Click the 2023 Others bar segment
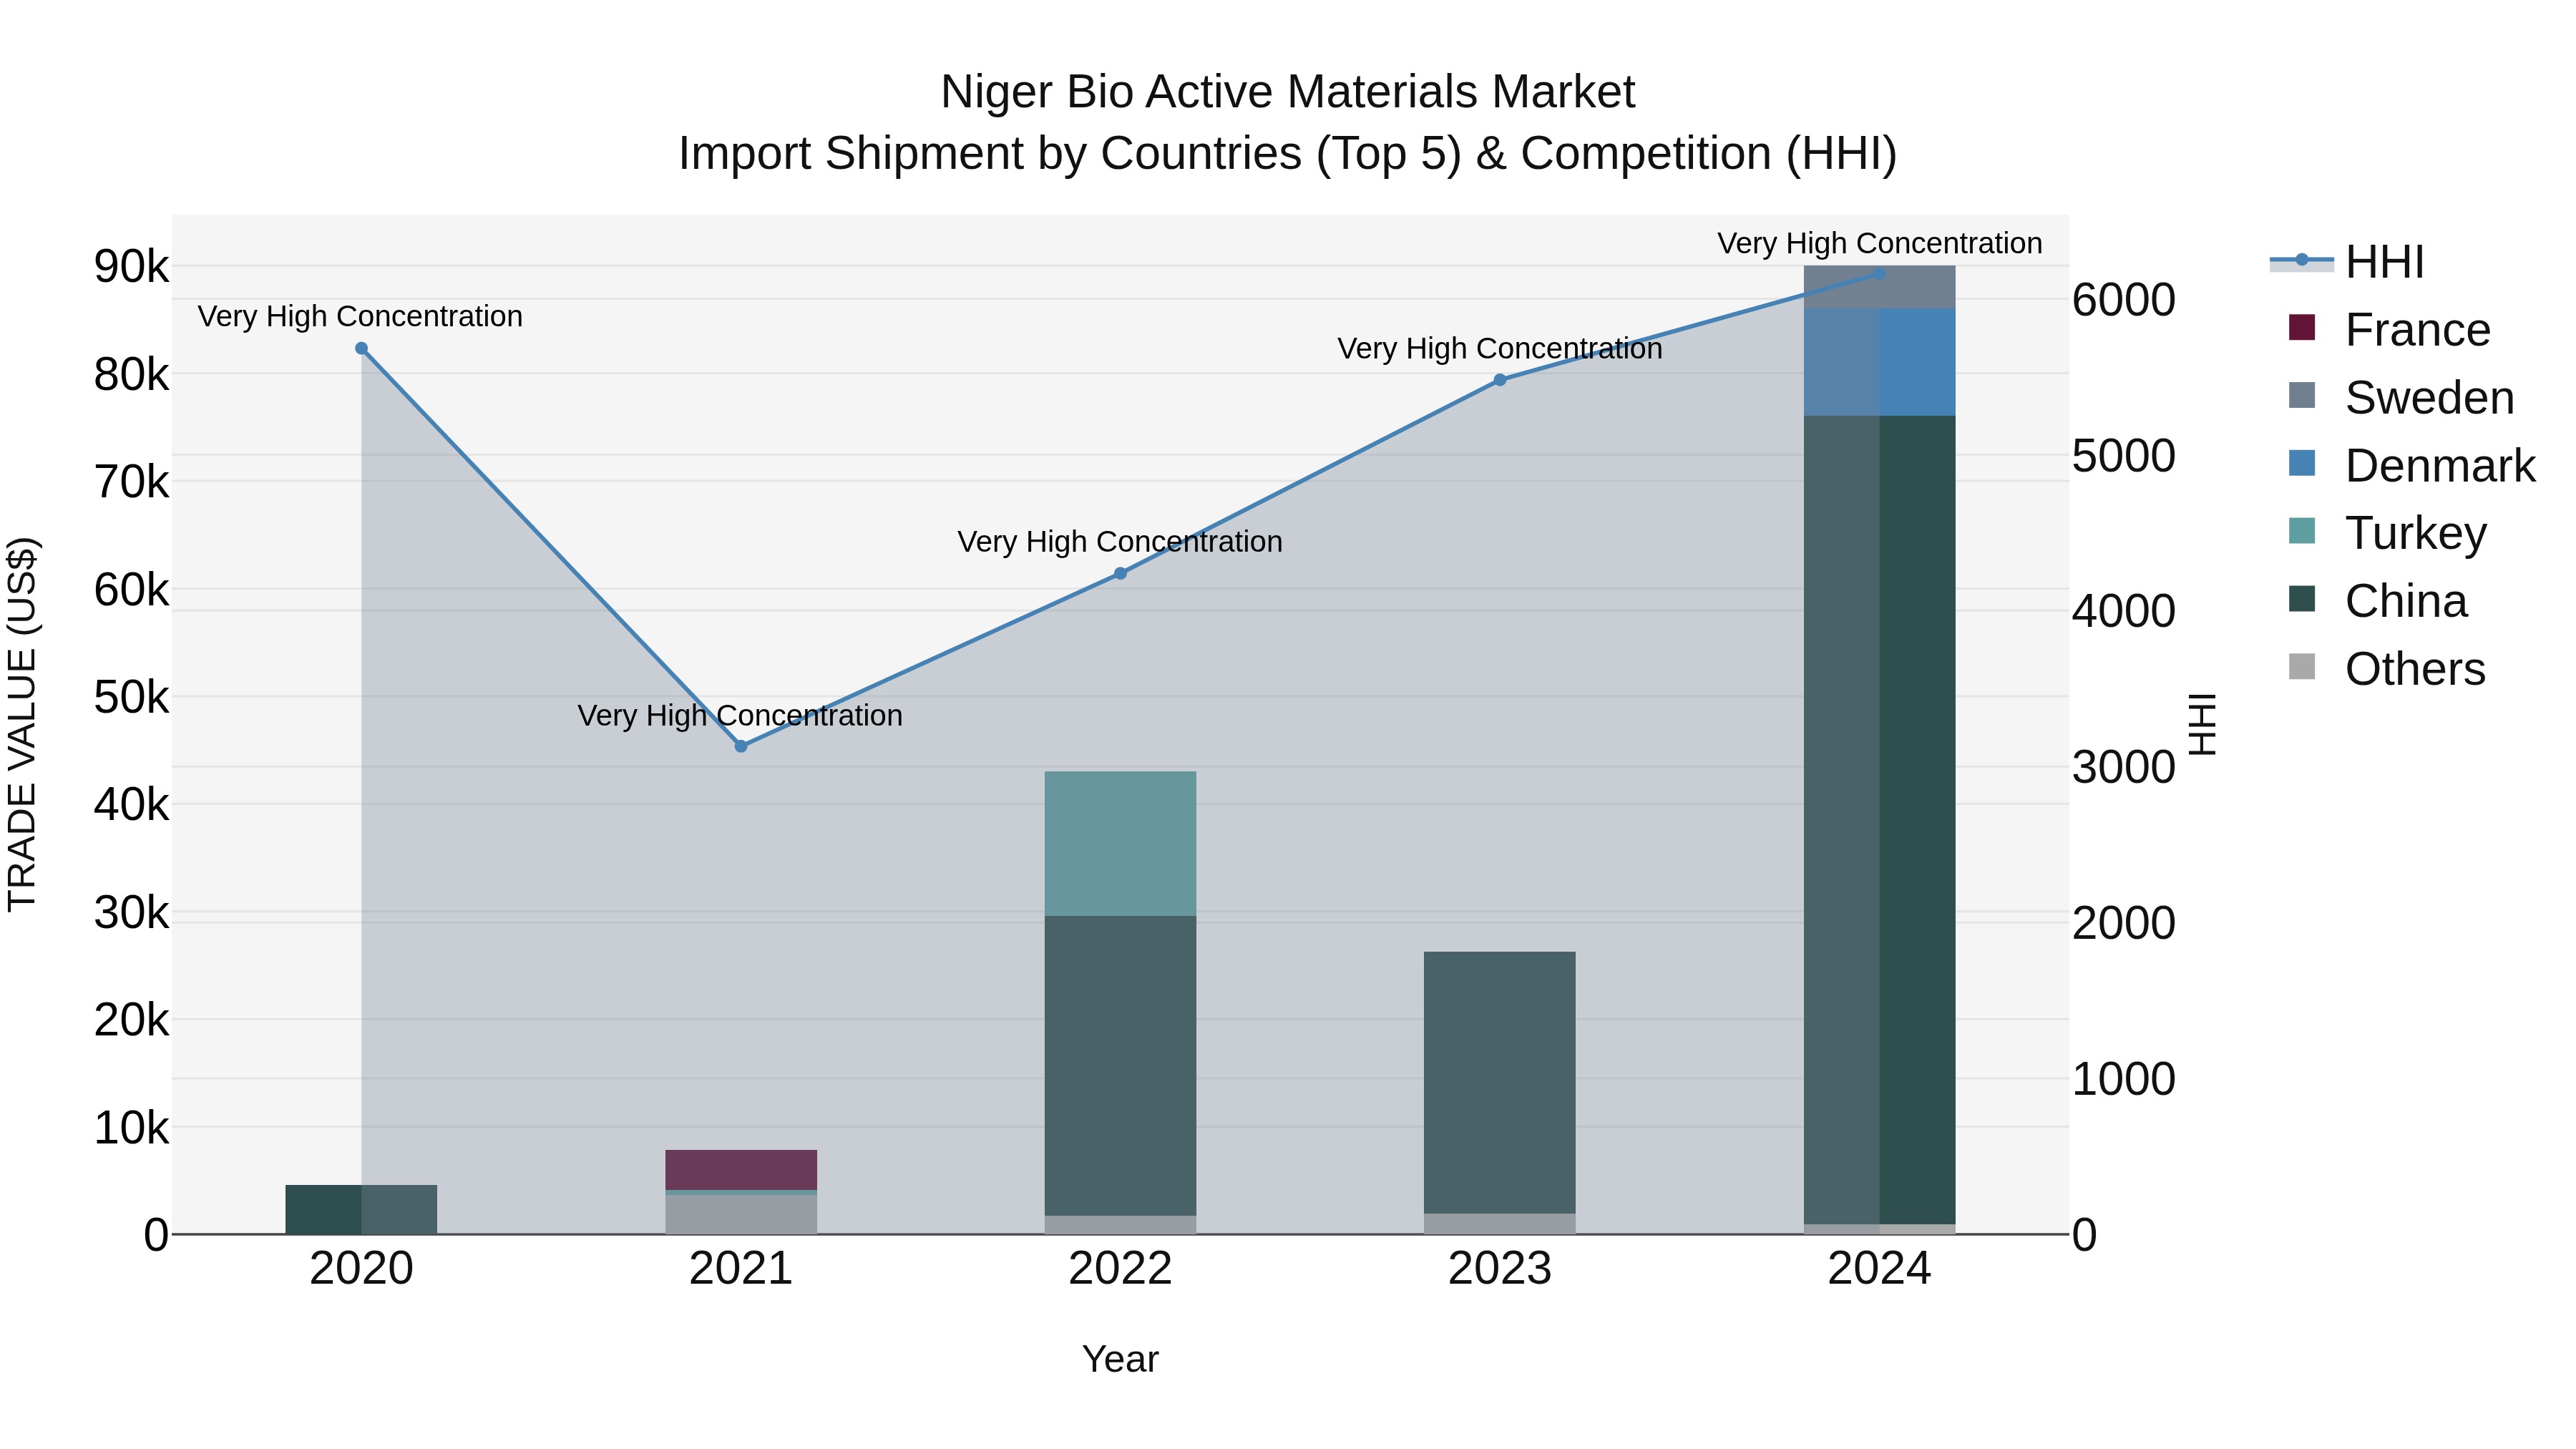 pos(1500,1224)
